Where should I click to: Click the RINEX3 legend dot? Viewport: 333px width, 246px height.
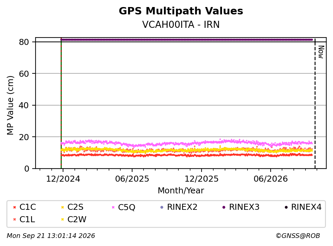[x=224, y=207]
